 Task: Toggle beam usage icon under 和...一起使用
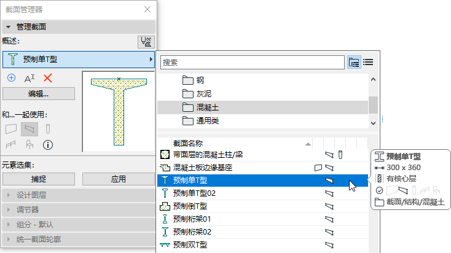(x=29, y=129)
